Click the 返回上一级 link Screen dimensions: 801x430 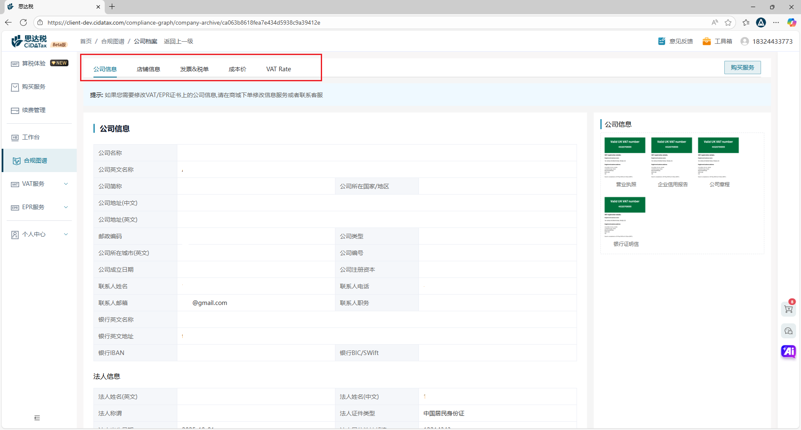(x=178, y=41)
